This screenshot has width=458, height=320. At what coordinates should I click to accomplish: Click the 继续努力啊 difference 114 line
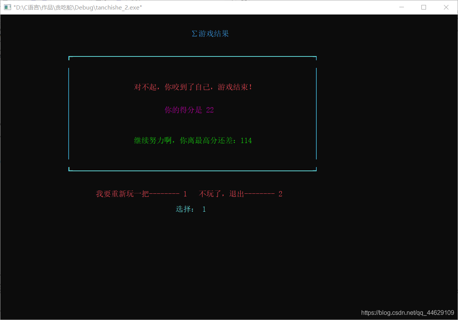tap(193, 140)
